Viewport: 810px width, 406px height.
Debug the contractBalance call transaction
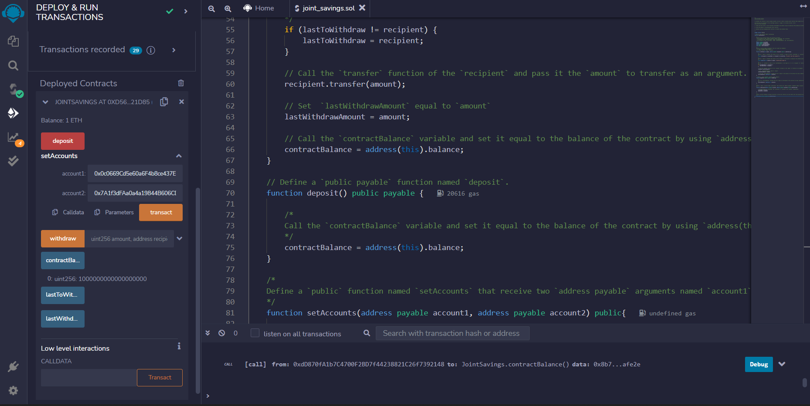pos(759,364)
